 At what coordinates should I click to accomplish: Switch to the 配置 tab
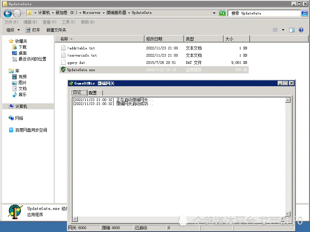pyautogui.click(x=93, y=93)
